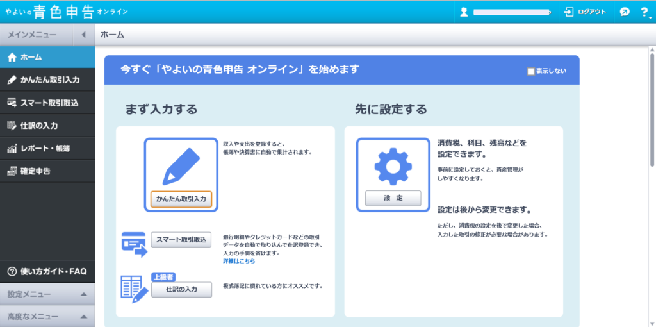Image resolution: width=656 pixels, height=327 pixels.
Task: Click the vertical scrollbar on right
Action: pos(652,109)
